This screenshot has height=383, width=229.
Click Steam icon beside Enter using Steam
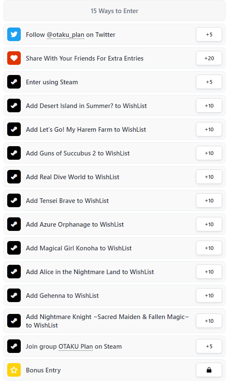(x=14, y=82)
